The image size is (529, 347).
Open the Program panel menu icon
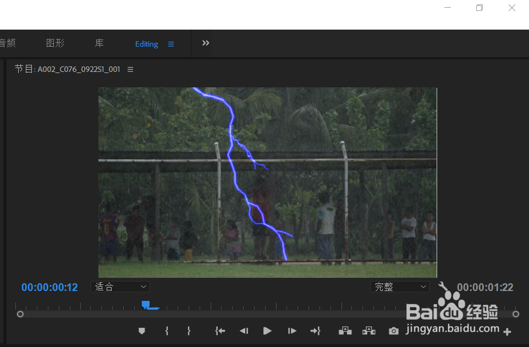(130, 69)
